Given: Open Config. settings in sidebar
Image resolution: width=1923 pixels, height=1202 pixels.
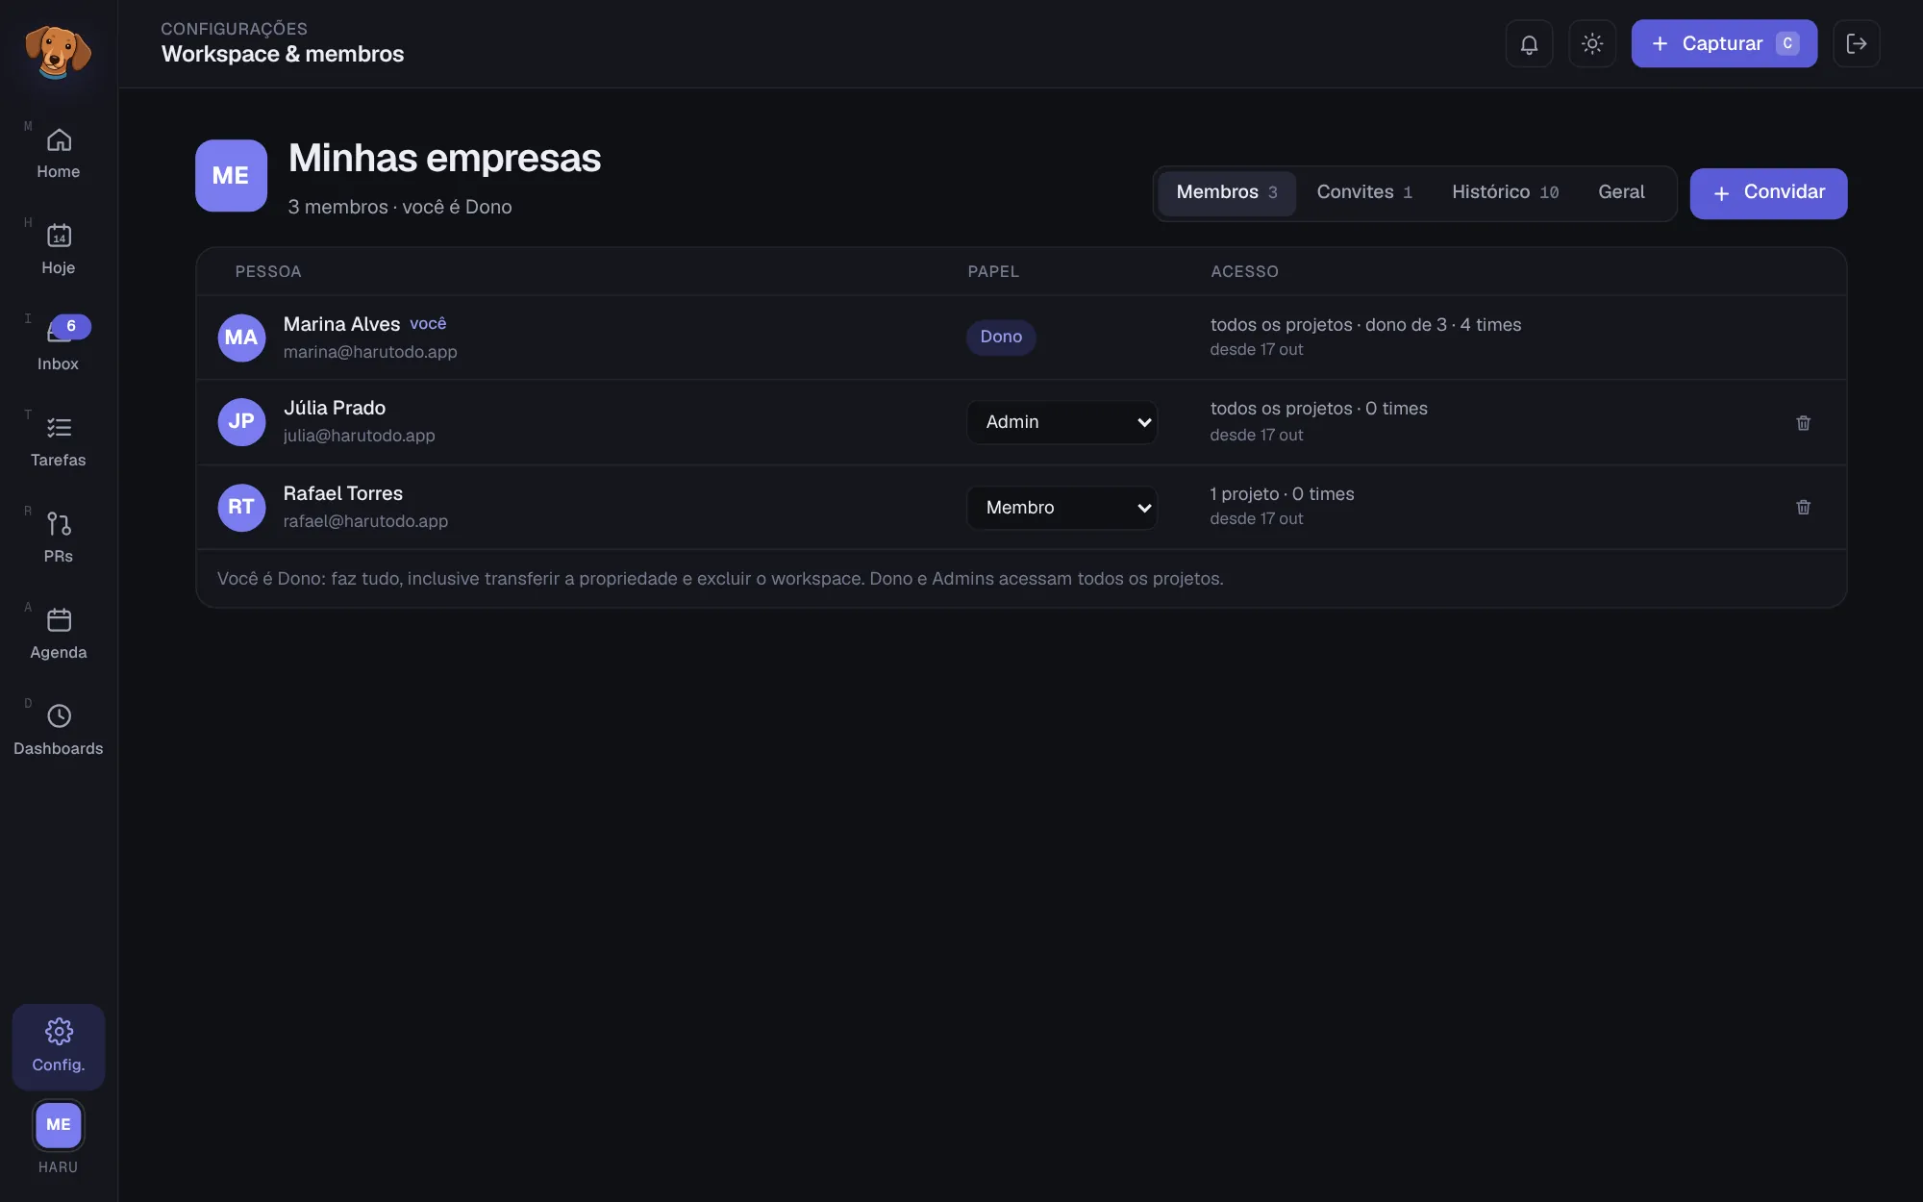Looking at the screenshot, I should click(x=59, y=1046).
